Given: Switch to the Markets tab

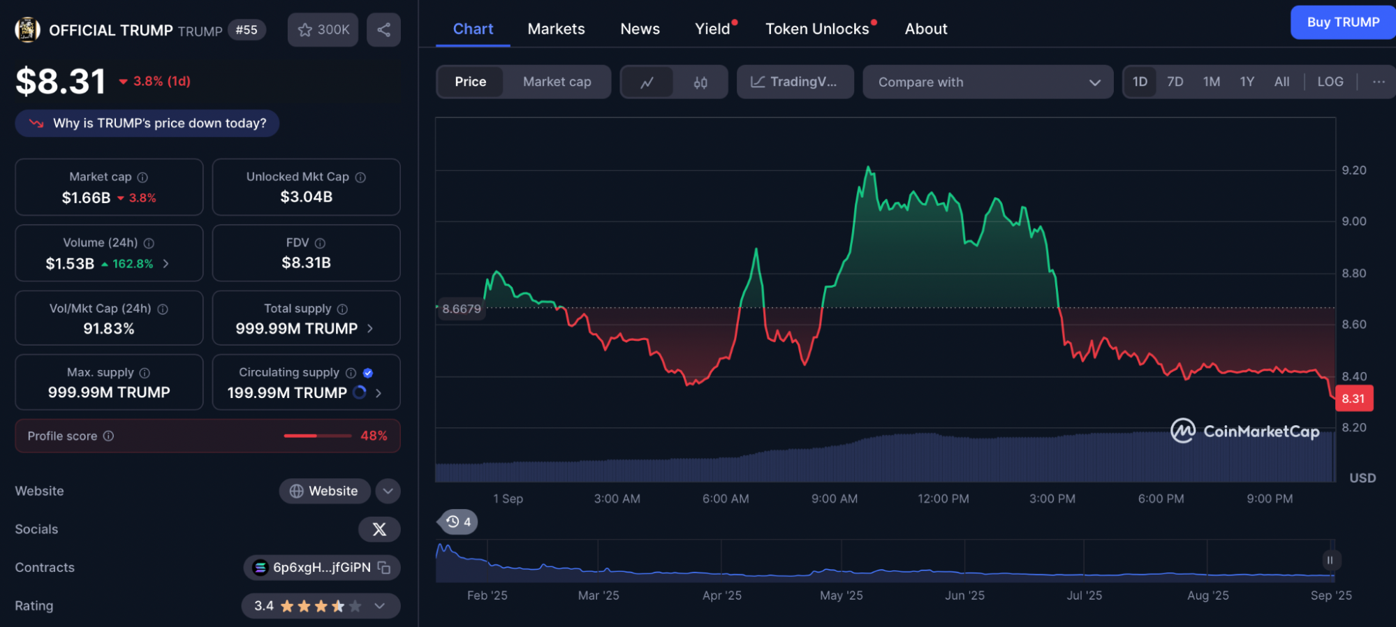Looking at the screenshot, I should (556, 29).
